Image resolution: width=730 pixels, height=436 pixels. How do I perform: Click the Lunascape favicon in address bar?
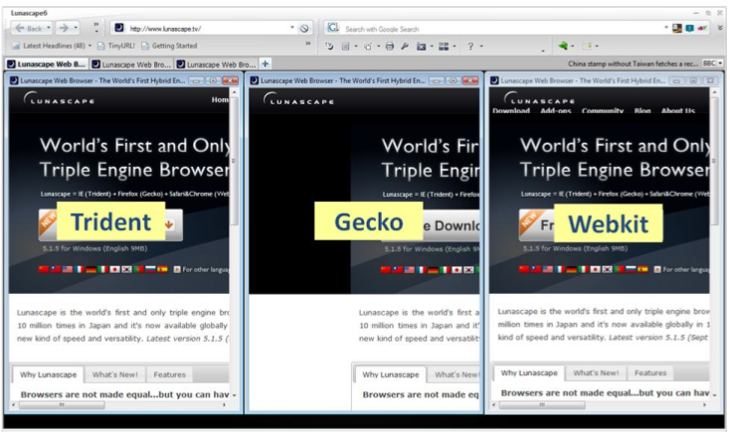click(x=119, y=28)
